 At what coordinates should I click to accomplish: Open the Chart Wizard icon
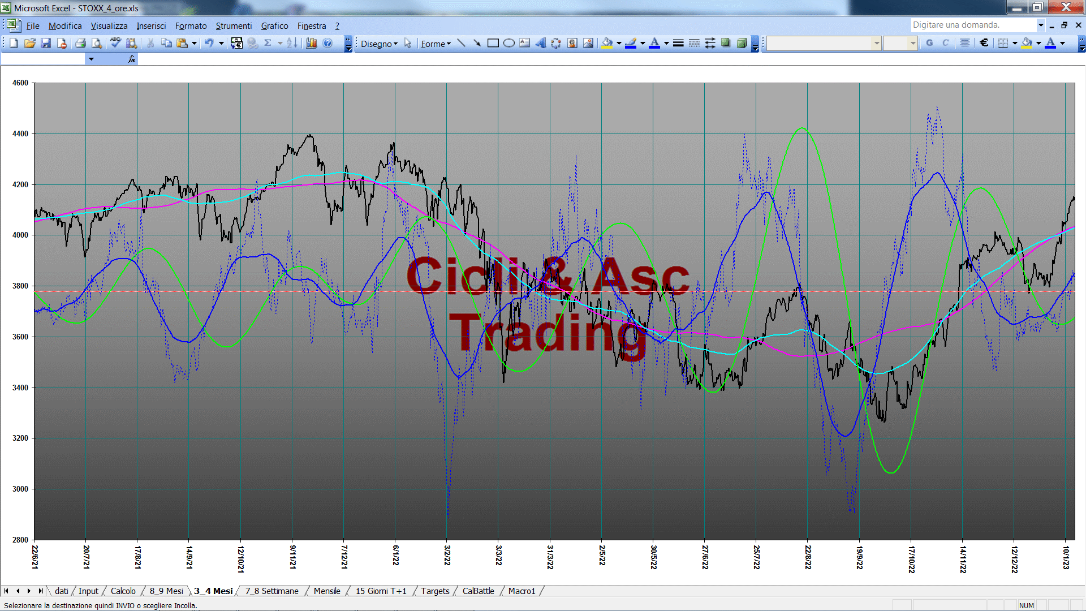[312, 43]
